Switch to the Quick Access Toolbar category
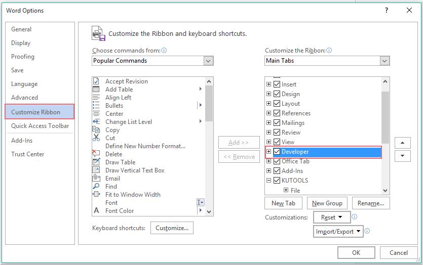Image resolution: width=423 pixels, height=265 pixels. [x=40, y=126]
